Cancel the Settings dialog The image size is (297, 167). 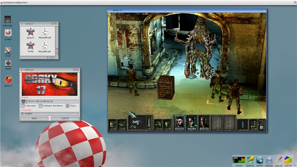coord(65,118)
